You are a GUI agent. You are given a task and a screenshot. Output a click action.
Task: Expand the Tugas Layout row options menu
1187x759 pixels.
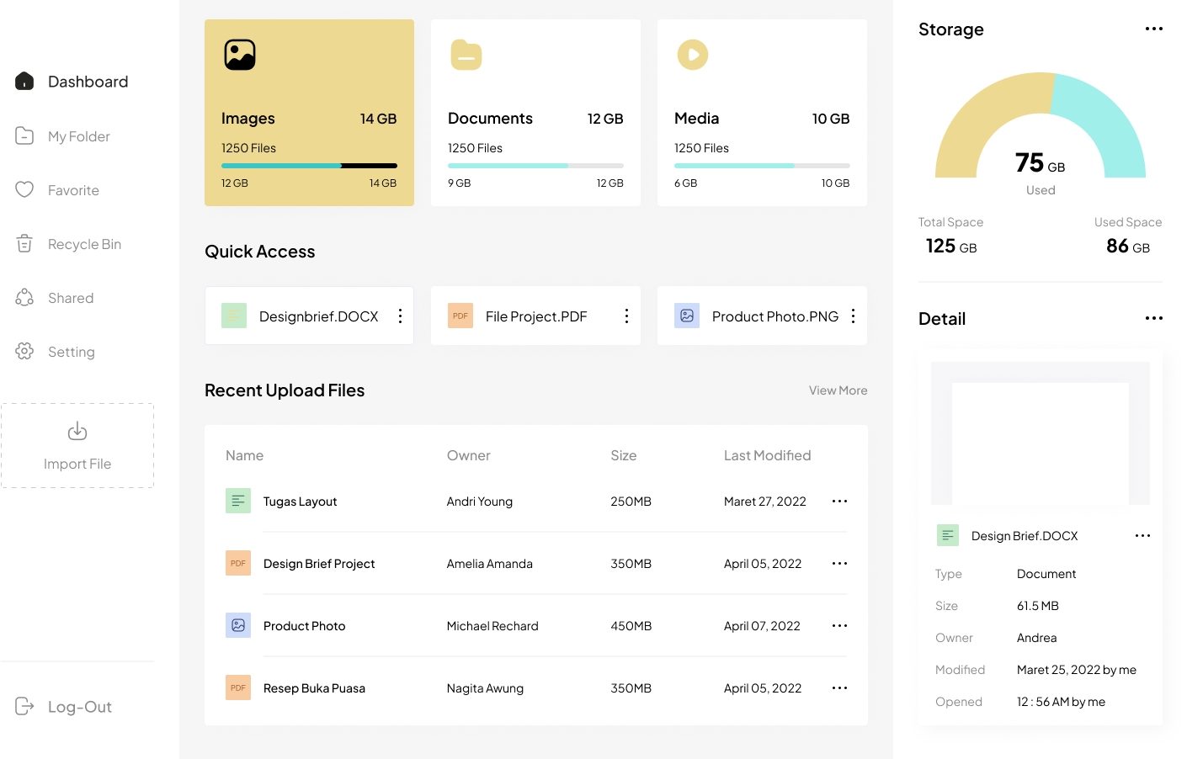839,502
